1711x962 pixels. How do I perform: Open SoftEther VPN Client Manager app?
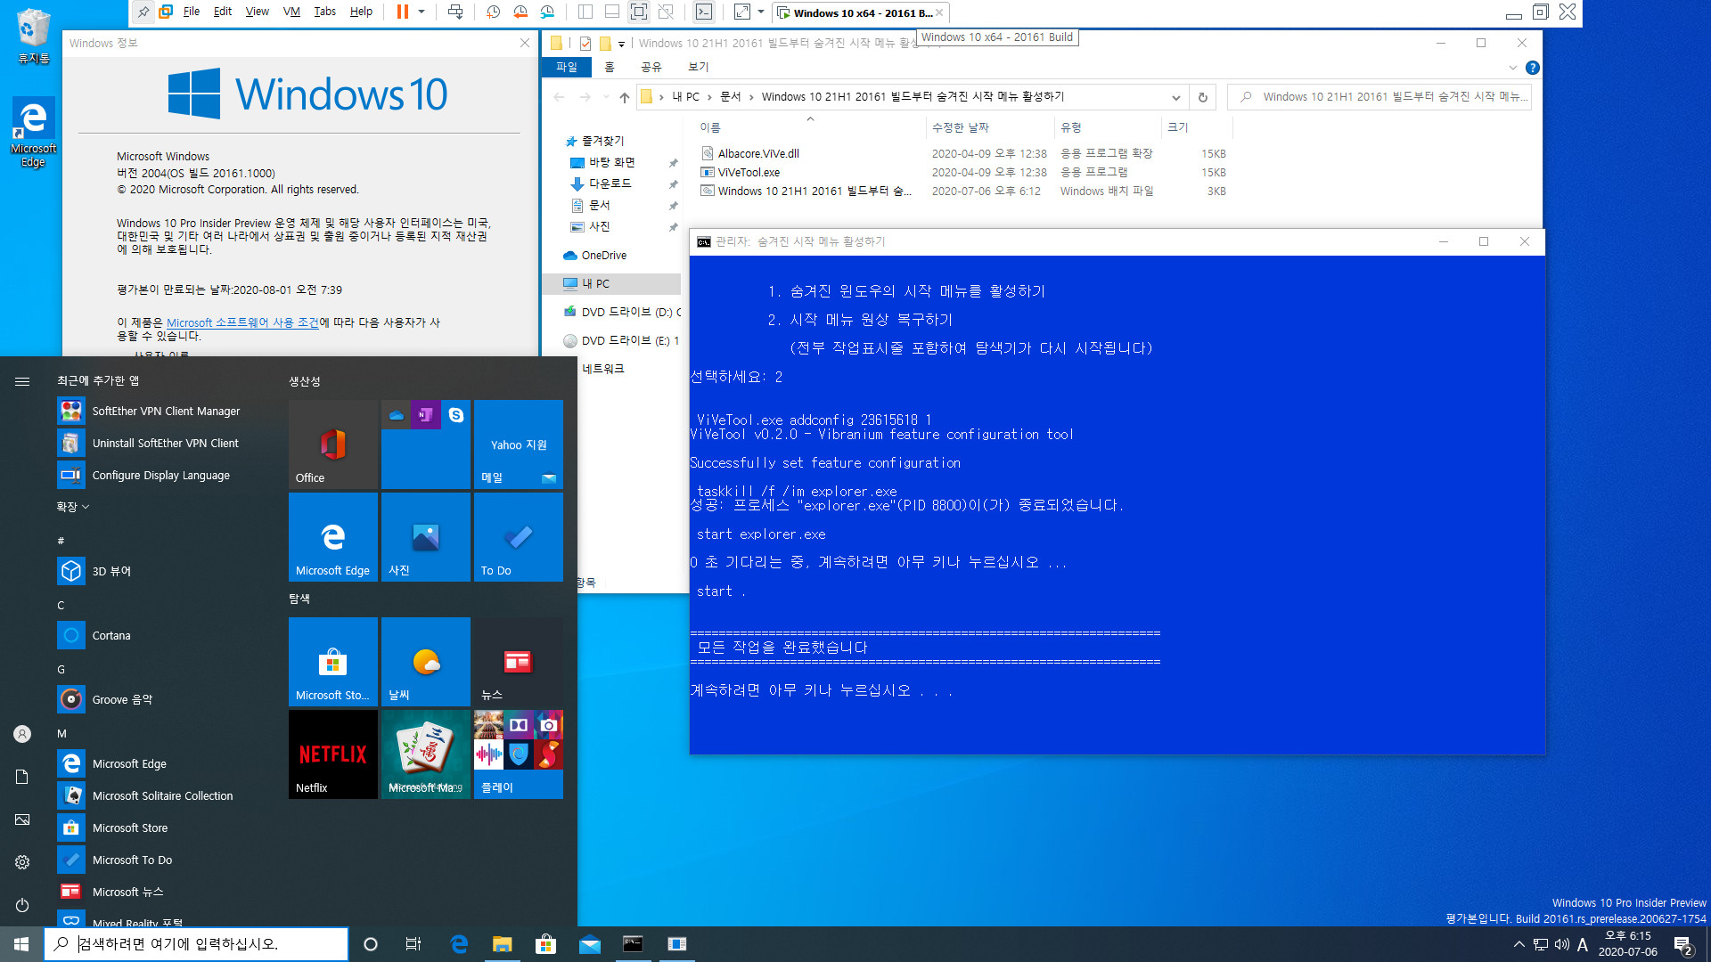click(x=166, y=411)
